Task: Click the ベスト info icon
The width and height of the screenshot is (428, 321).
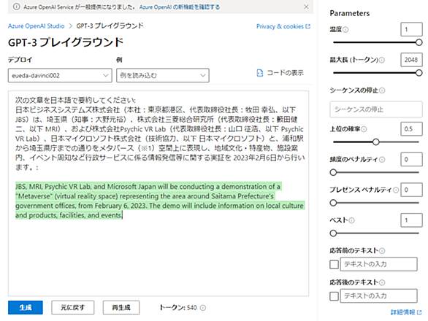Action: [351, 220]
